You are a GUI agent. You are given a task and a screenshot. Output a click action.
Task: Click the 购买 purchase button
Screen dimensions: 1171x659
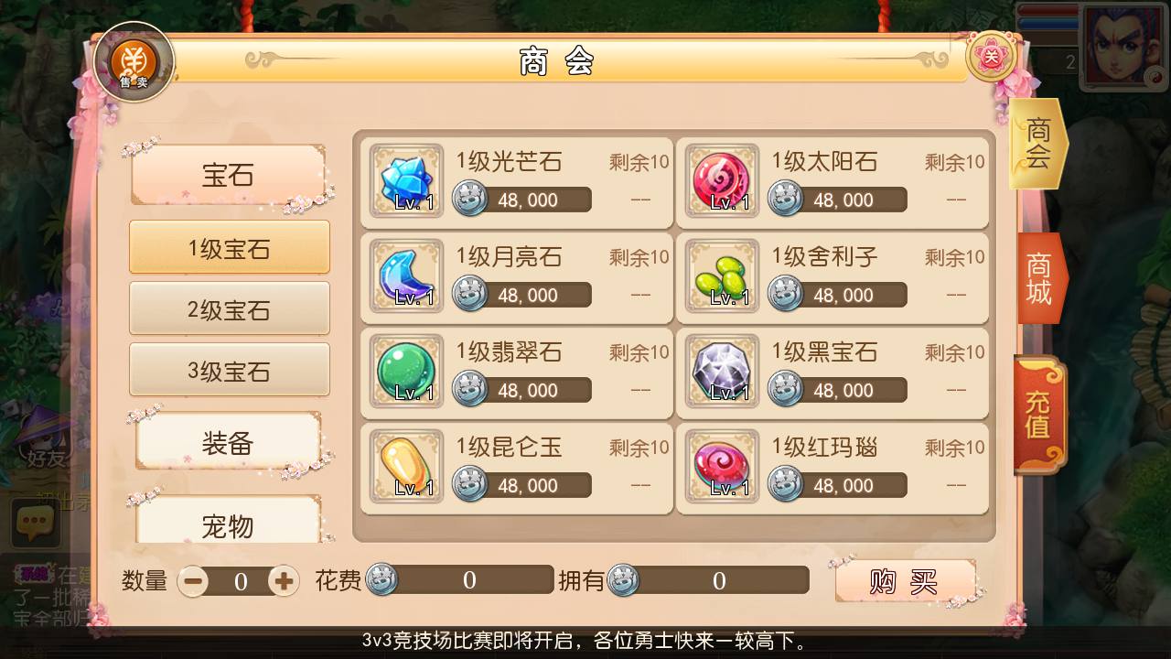tap(904, 580)
